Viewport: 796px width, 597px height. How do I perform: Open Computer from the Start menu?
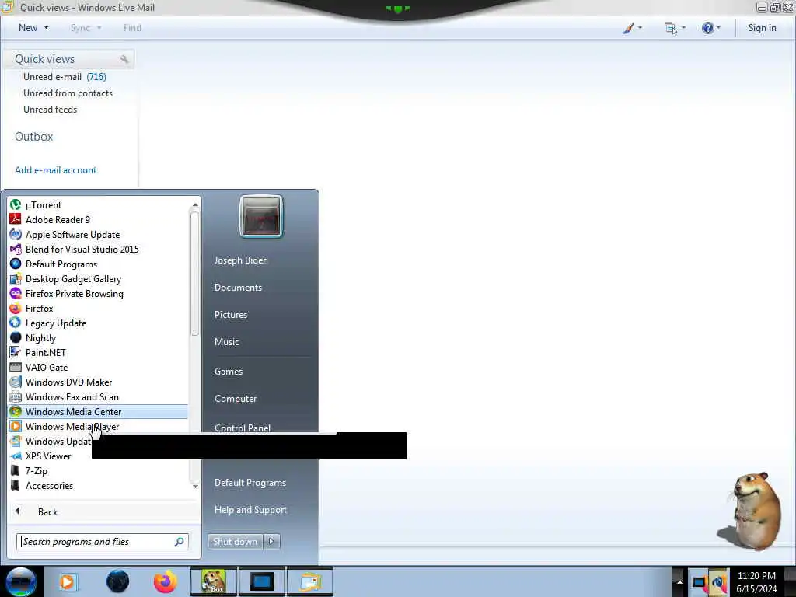pyautogui.click(x=236, y=399)
